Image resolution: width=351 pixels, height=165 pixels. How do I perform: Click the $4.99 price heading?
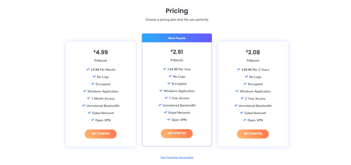click(101, 52)
